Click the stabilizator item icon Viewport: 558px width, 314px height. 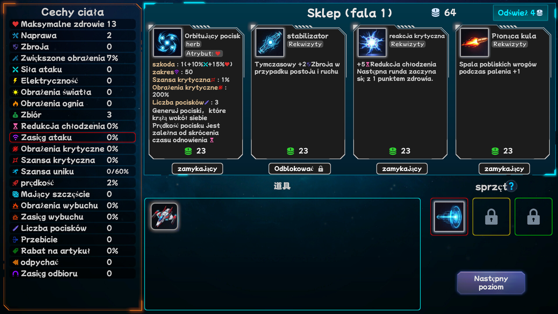[x=270, y=42]
